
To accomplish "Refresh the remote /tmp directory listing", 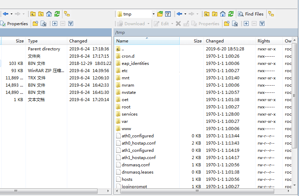I will [231, 14].
